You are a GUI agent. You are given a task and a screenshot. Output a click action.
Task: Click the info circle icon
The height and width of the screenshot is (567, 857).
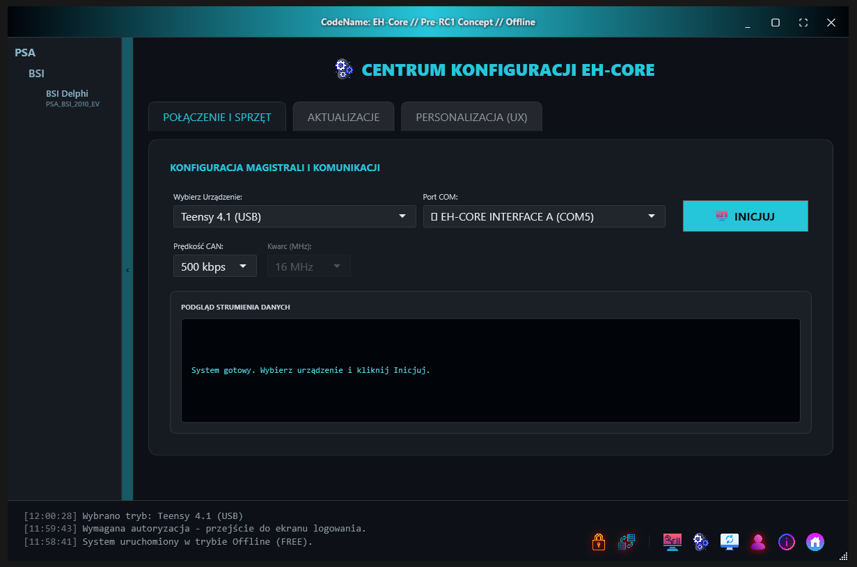(x=787, y=541)
